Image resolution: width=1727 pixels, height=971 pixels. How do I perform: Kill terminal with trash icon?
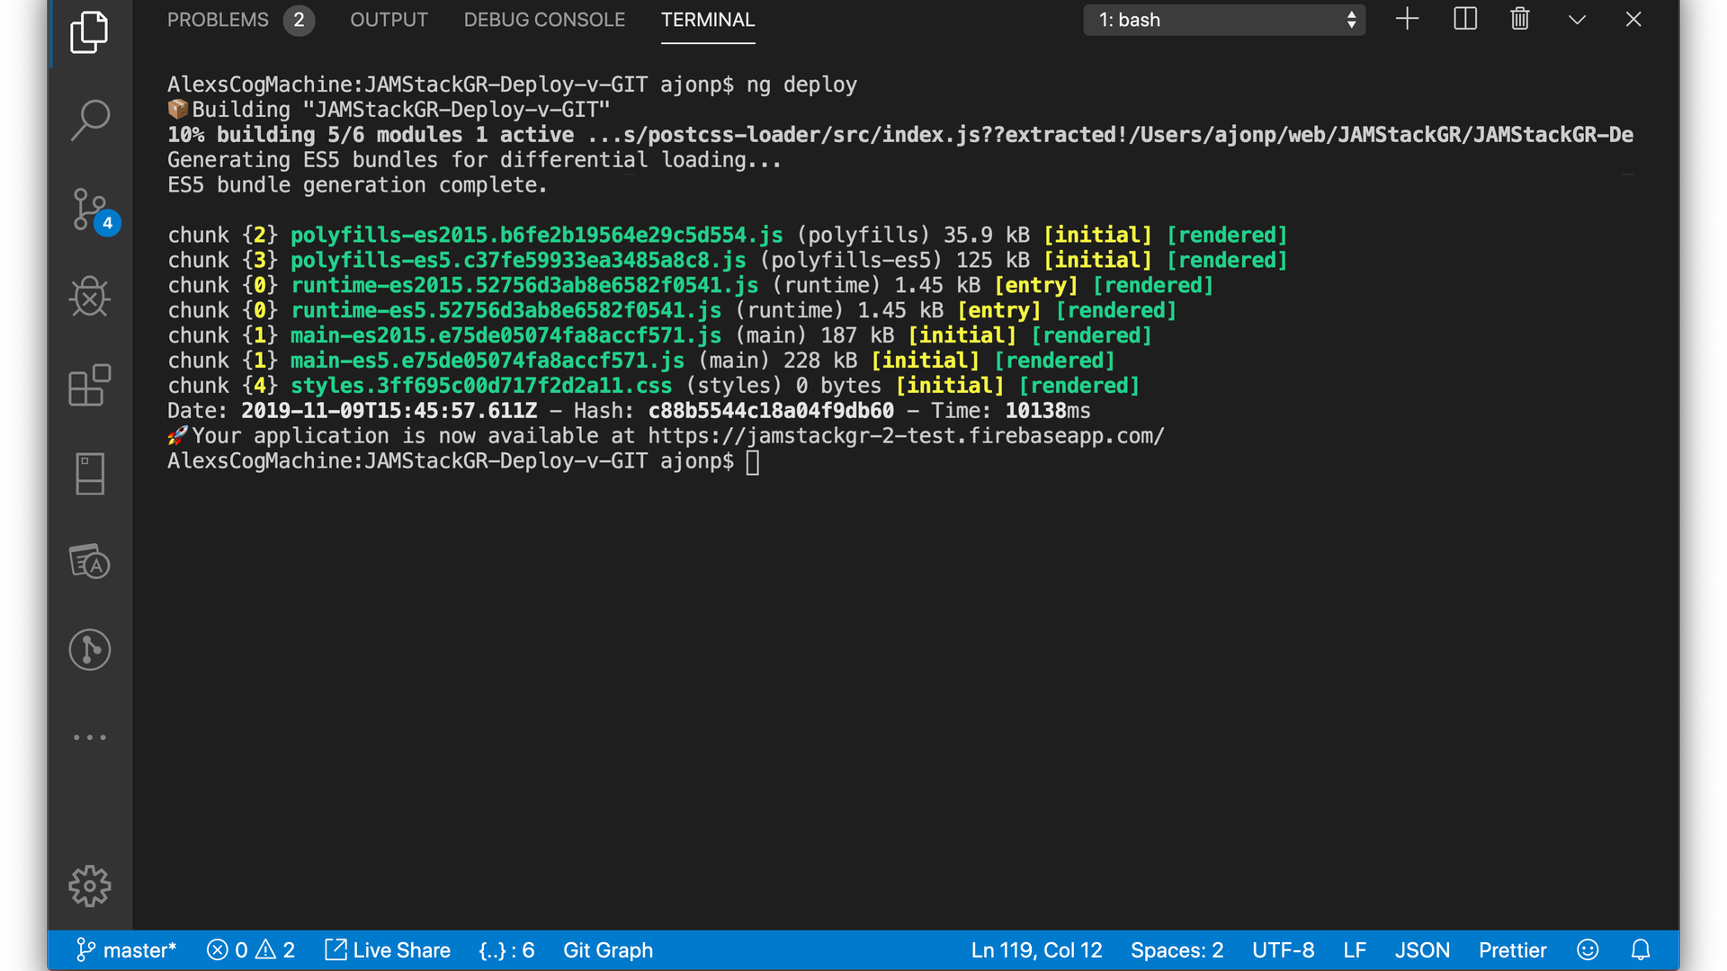click(x=1519, y=20)
